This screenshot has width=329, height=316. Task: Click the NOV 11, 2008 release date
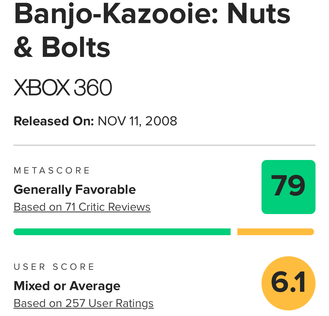pyautogui.click(x=138, y=121)
